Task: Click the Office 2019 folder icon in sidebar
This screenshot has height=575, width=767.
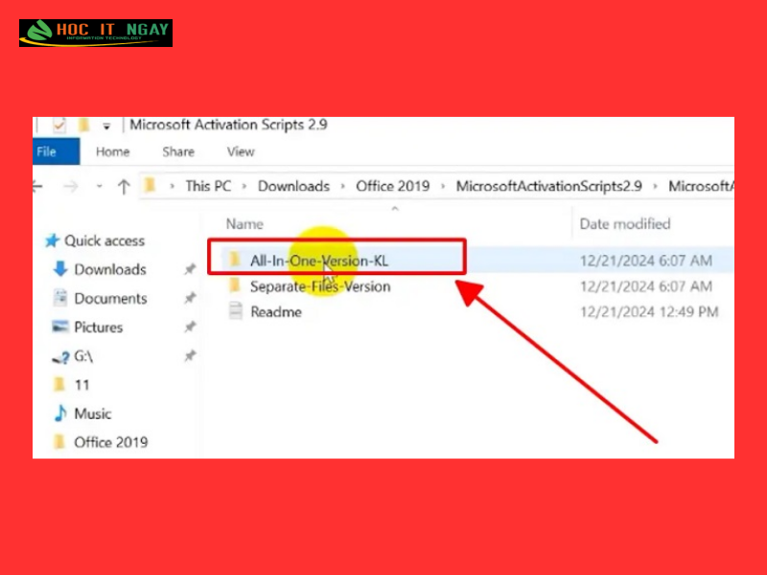Action: coord(59,442)
